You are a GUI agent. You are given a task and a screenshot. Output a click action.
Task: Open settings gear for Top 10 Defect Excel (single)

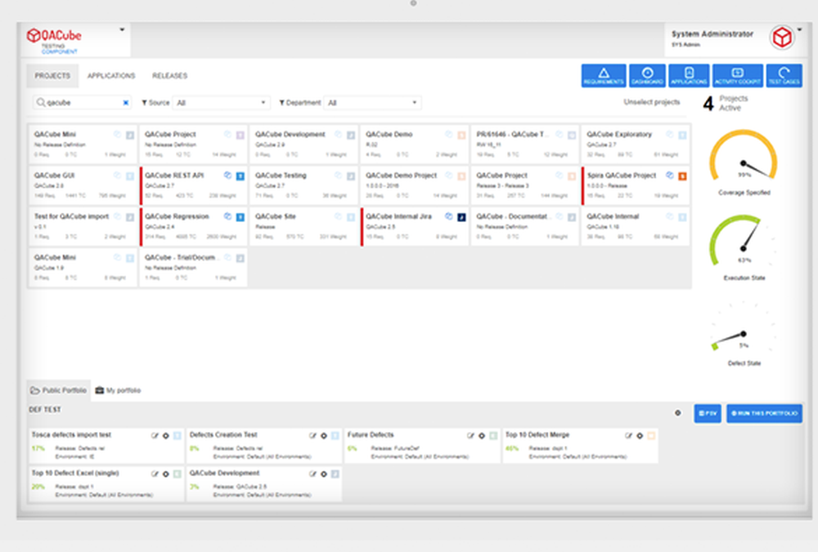(166, 474)
